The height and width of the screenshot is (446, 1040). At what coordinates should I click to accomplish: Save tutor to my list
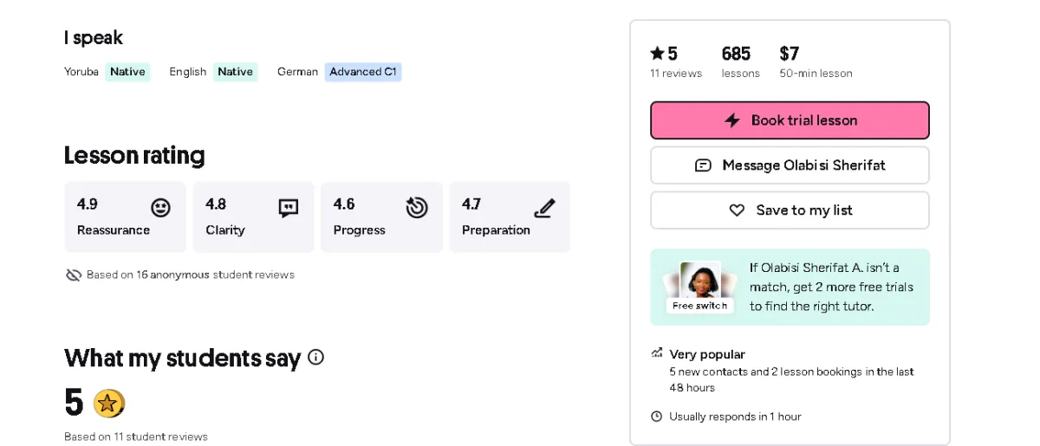pos(790,210)
